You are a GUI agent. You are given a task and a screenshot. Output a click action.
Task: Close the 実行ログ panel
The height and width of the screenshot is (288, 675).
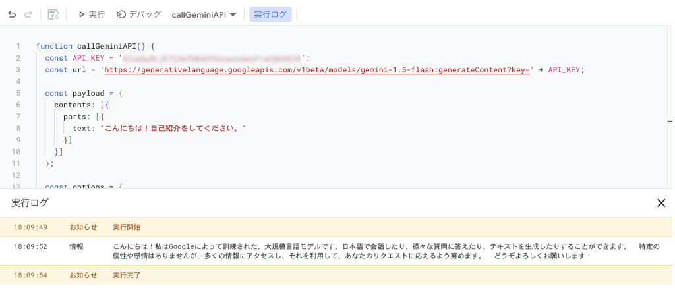pyautogui.click(x=661, y=203)
